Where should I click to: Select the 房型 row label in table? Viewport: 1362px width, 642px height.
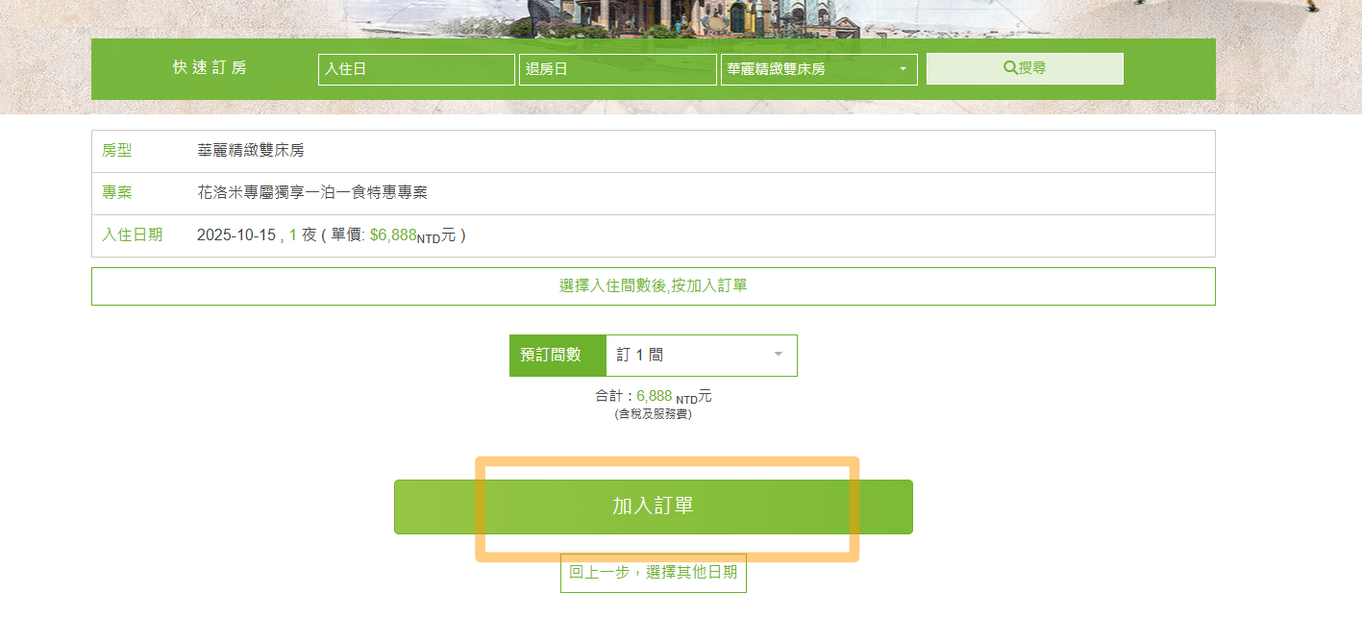pos(116,151)
